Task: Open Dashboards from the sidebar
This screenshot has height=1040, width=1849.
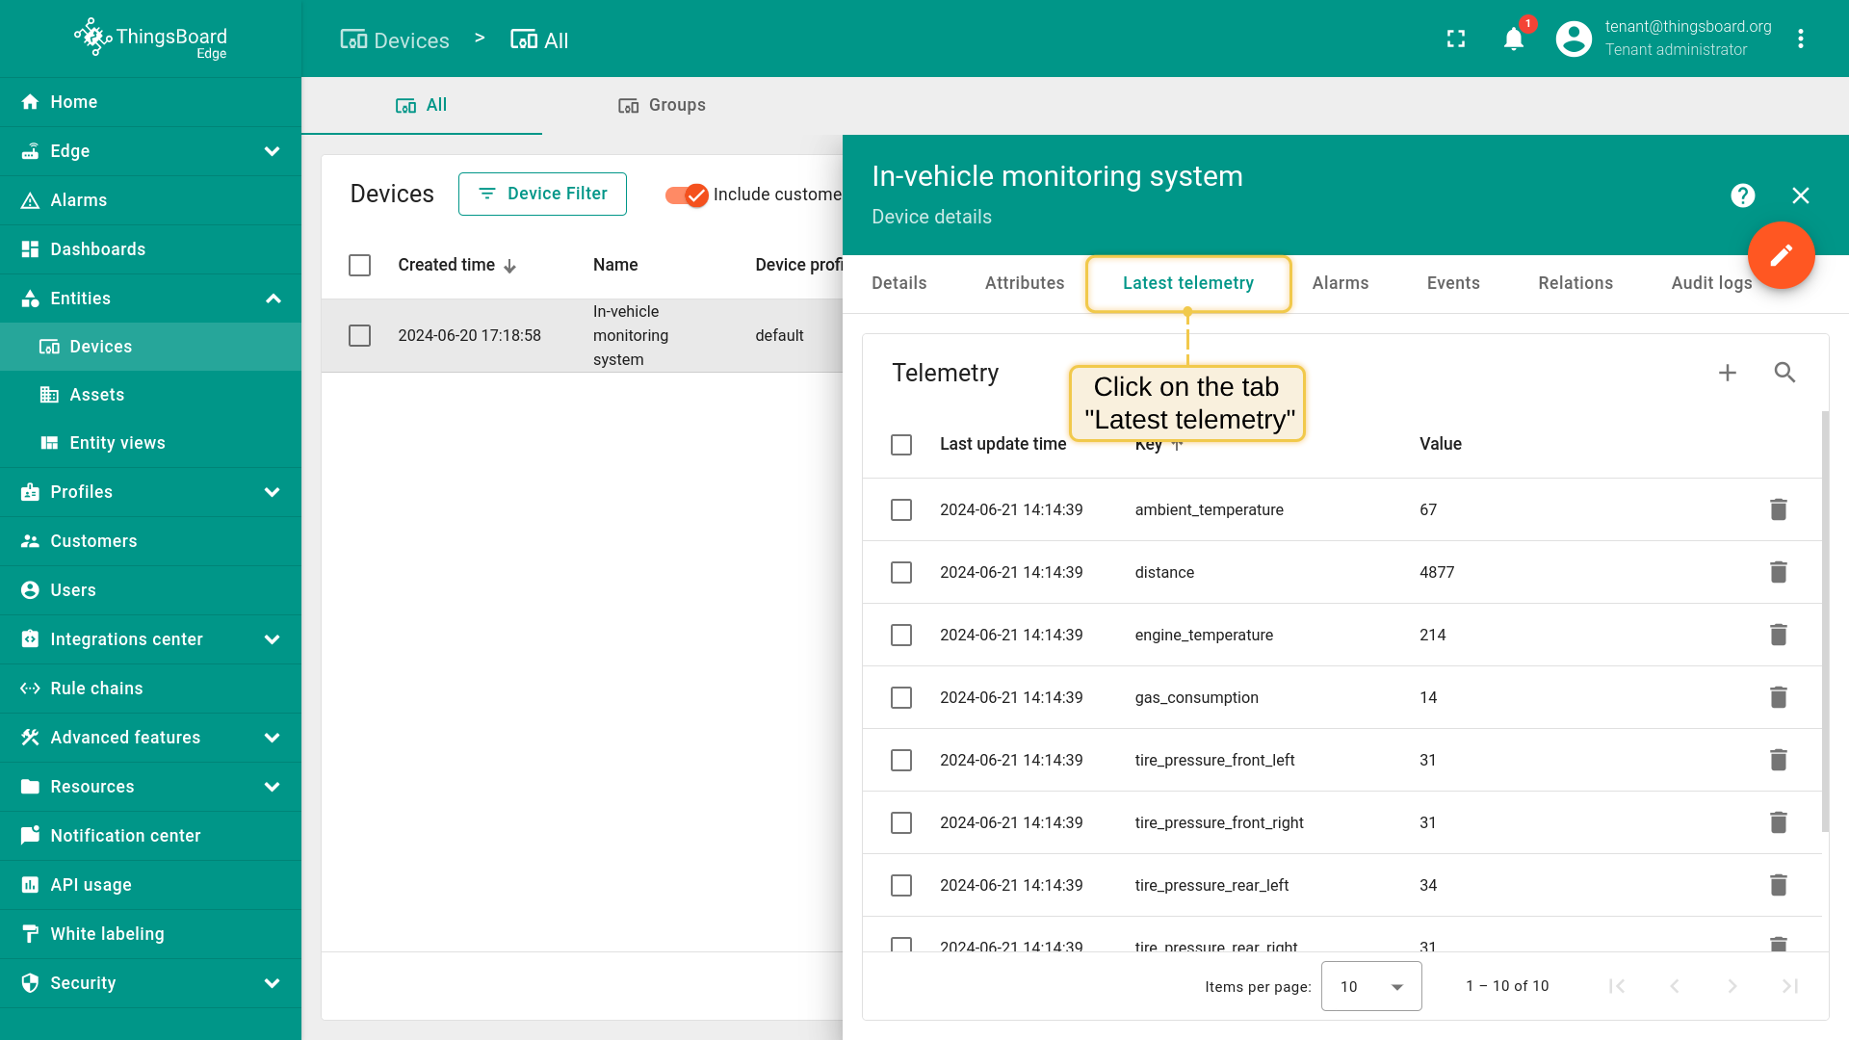Action: pyautogui.click(x=150, y=249)
